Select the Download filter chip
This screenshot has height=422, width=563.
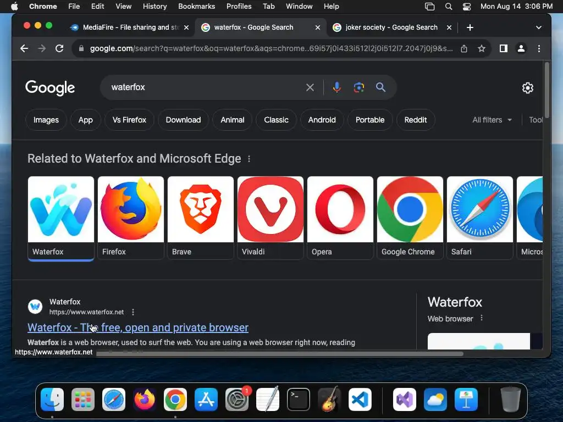click(x=183, y=120)
